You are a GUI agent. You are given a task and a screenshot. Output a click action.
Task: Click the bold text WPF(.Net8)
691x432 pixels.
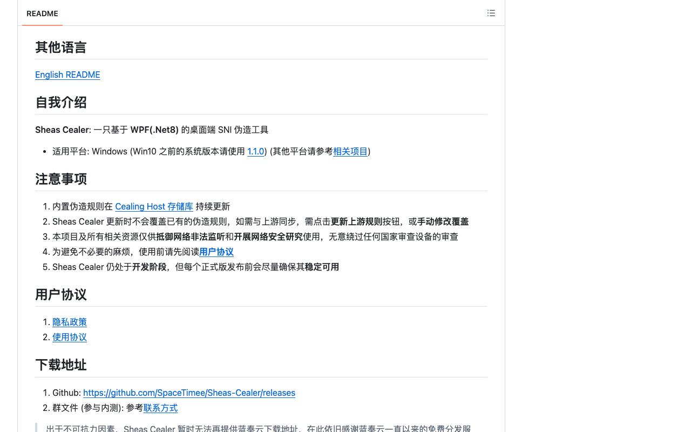pos(154,130)
